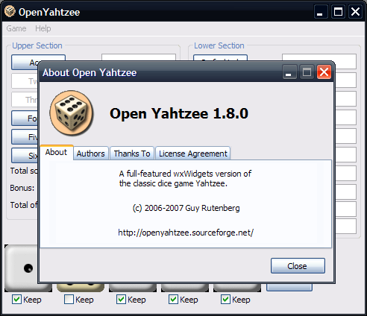
Task: Click the 'Upper Section' group label
Action: click(37, 45)
